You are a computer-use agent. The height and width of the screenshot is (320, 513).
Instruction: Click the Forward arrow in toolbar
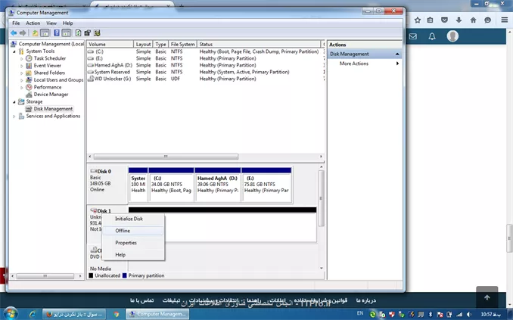pyautogui.click(x=23, y=33)
